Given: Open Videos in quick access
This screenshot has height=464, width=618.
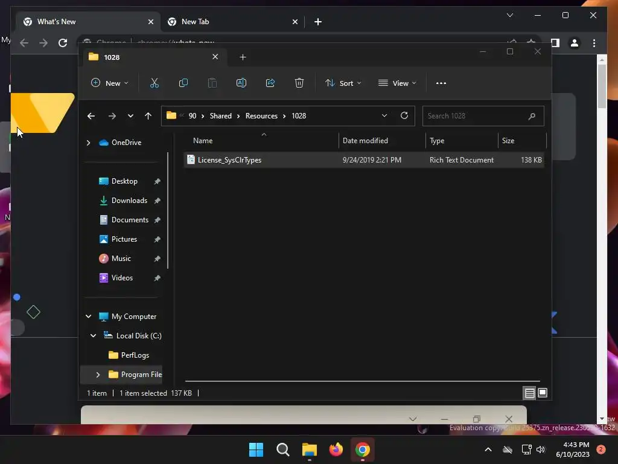Looking at the screenshot, I should tap(122, 278).
